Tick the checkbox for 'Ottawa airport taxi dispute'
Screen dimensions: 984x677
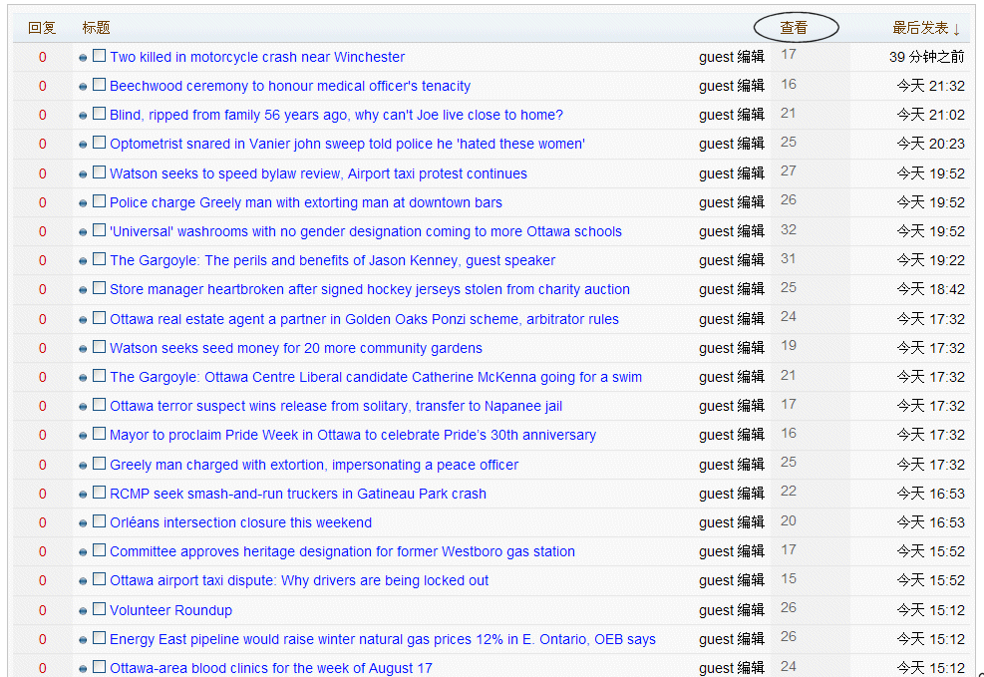[x=99, y=579]
